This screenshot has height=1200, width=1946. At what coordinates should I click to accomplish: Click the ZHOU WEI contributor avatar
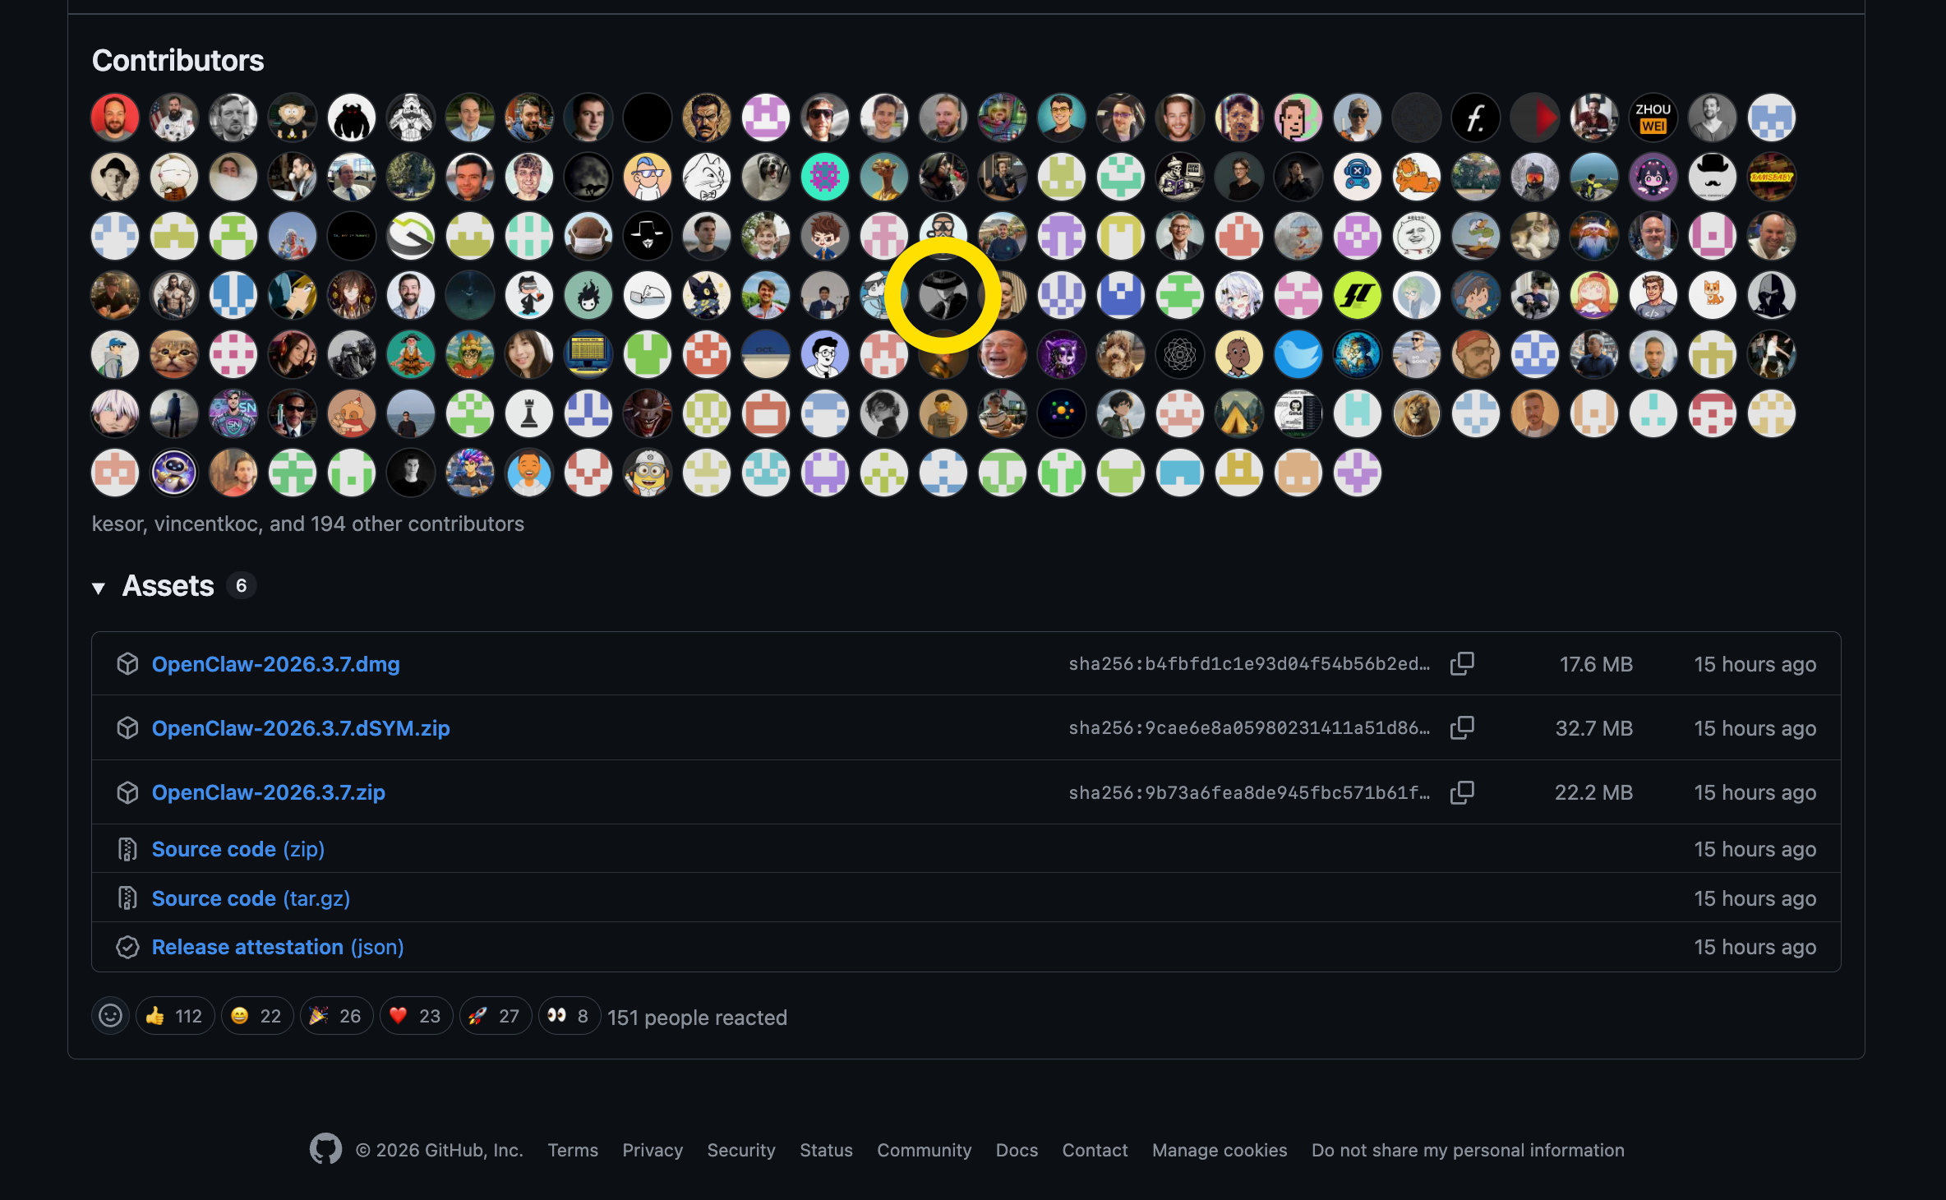[x=1653, y=118]
